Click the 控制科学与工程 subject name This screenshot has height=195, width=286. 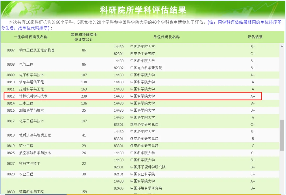(31, 89)
